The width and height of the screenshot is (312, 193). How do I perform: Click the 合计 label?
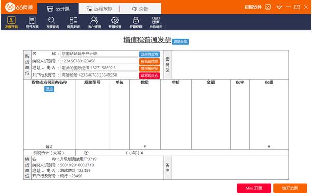pos(49,146)
